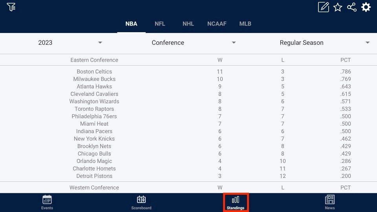
Task: Select the Toronto Raptors row
Action: click(188, 109)
